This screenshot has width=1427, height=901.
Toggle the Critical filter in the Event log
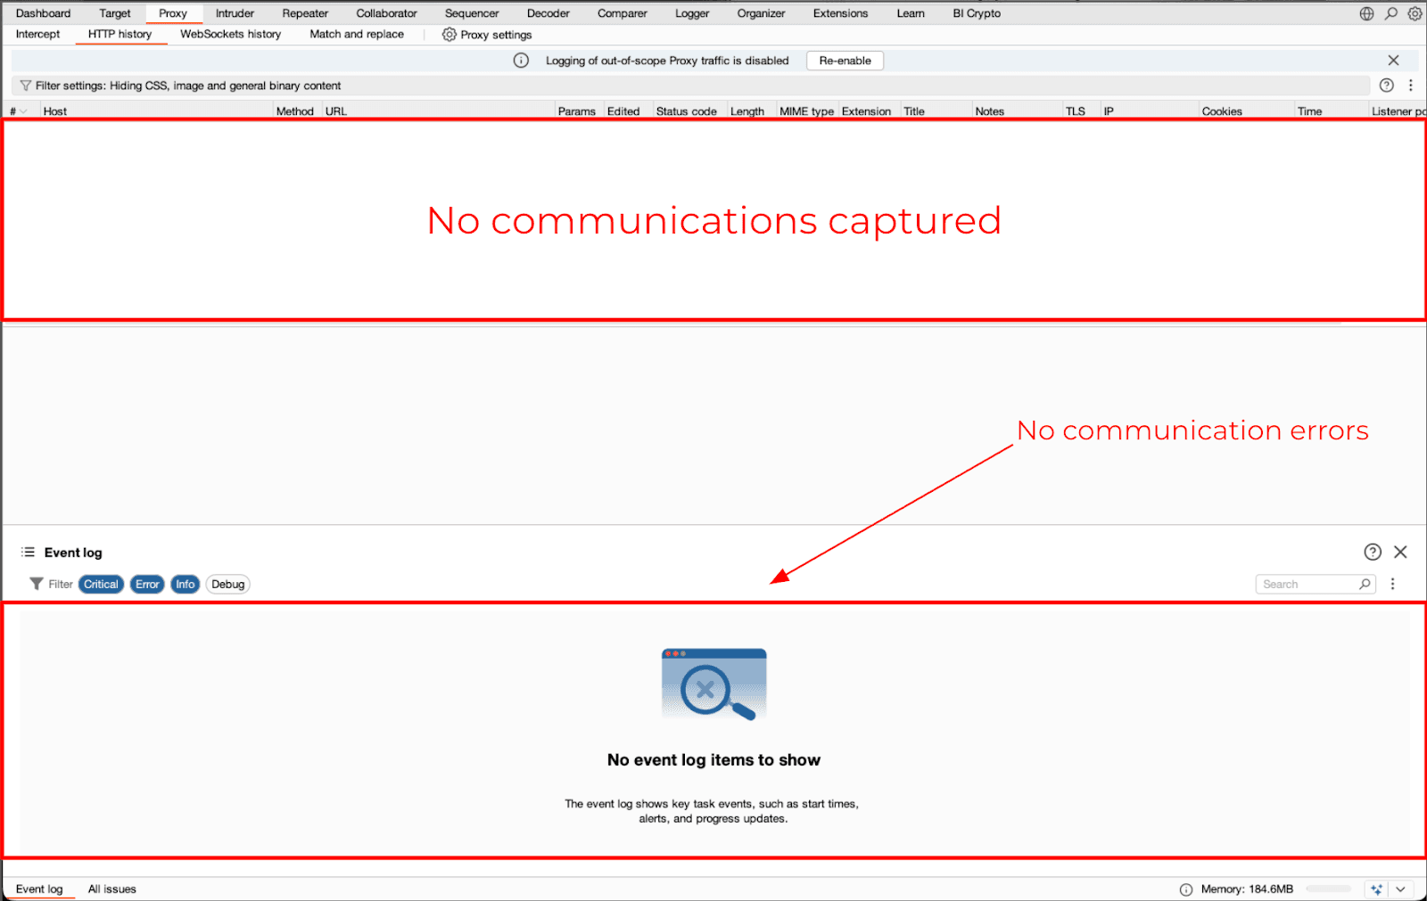100,584
